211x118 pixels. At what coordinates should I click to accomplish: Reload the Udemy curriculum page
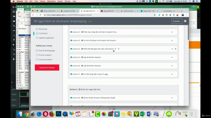[40, 15]
